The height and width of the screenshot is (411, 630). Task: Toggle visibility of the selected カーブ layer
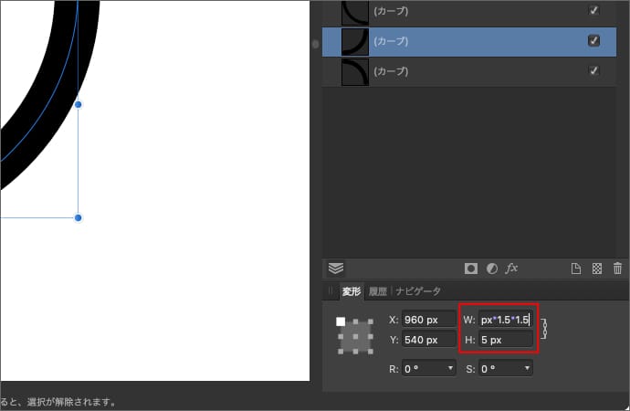point(594,41)
